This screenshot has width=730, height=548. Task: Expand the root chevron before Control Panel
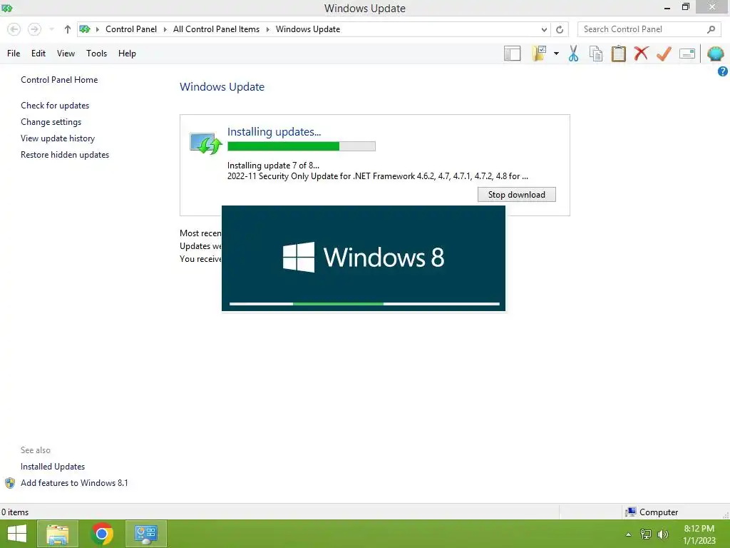click(97, 29)
